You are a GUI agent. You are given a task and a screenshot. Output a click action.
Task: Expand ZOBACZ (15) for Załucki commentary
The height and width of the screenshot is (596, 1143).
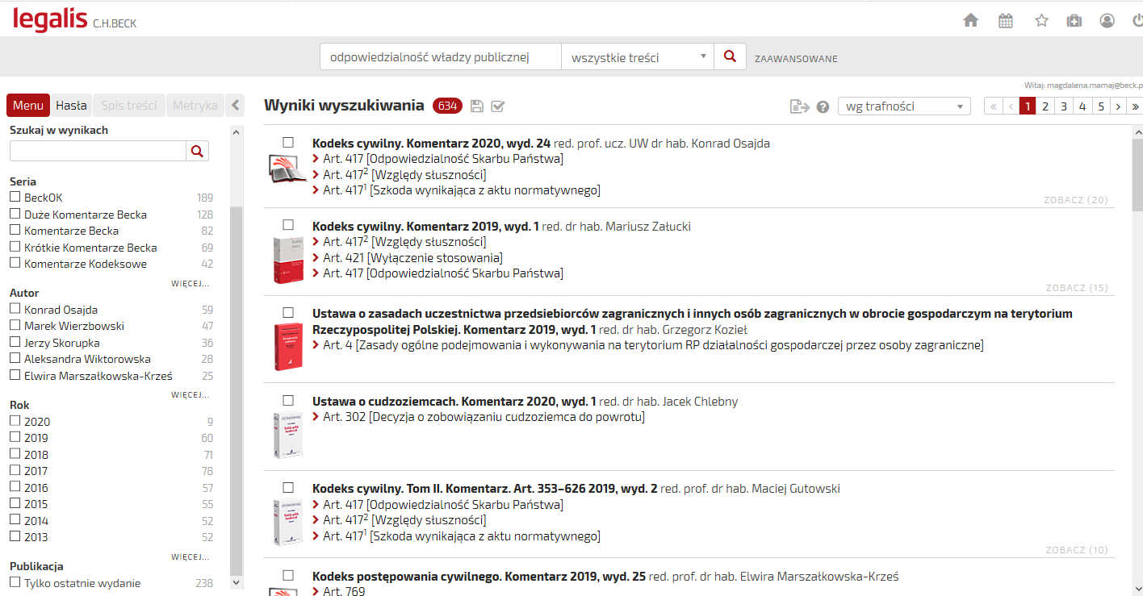point(1077,288)
